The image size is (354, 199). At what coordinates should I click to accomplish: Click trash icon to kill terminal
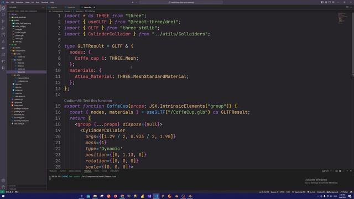pyautogui.click(x=340, y=171)
